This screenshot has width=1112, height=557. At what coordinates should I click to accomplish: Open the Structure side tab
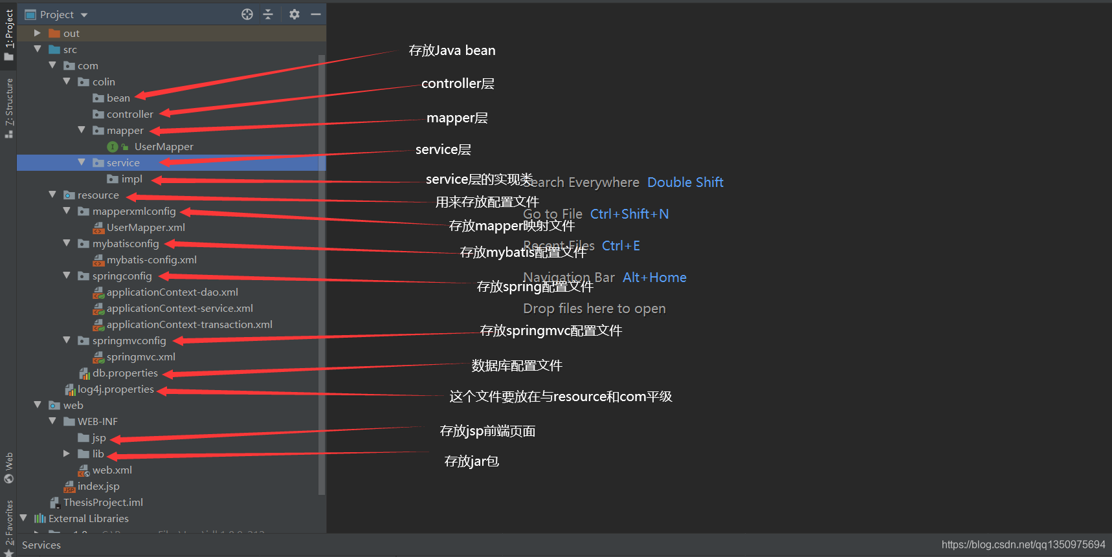tap(9, 108)
